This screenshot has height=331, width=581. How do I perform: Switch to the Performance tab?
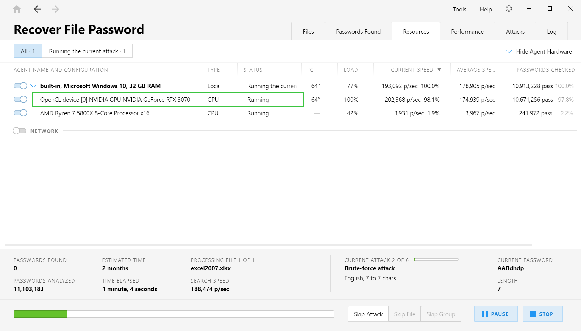coord(467,32)
